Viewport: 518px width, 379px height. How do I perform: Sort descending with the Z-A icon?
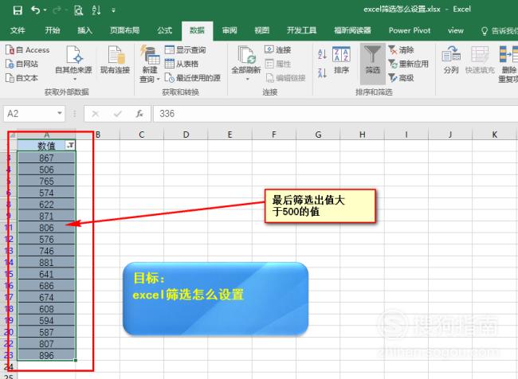tap(322, 72)
